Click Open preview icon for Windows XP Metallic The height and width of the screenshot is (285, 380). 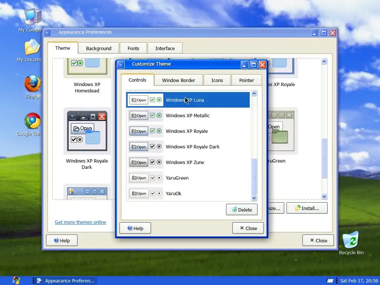coord(139,116)
